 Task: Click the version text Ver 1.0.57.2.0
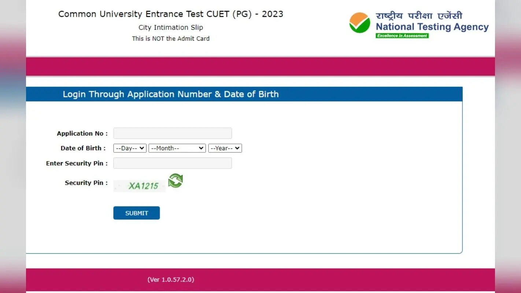[171, 279]
